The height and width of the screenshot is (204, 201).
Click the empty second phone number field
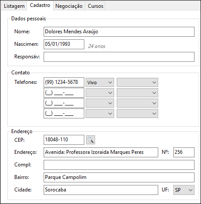click(64, 93)
